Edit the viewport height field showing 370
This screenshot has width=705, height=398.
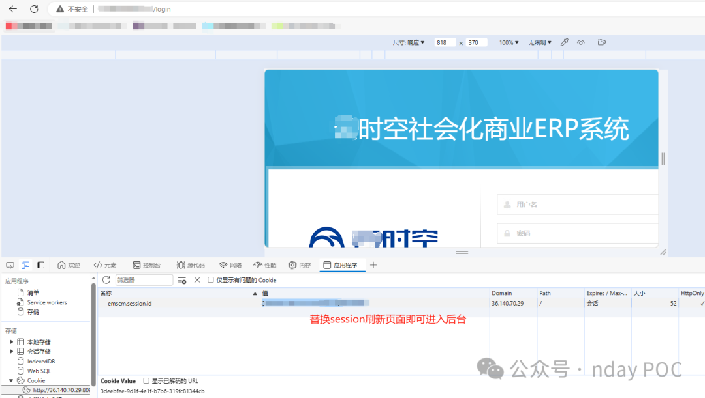click(x=477, y=42)
